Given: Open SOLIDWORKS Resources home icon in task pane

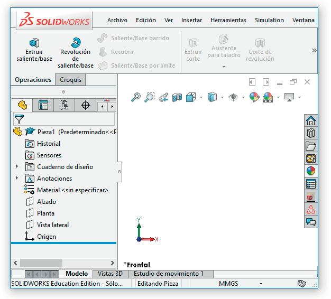Looking at the screenshot, I should click(311, 120).
